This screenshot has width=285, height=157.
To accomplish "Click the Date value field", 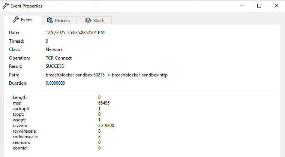I will pyautogui.click(x=75, y=33).
